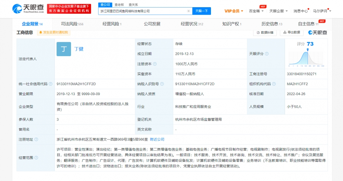Click the establishment date 2019-12-13
Image resolution: width=343 pixels, height=181 pixels.
[184, 54]
